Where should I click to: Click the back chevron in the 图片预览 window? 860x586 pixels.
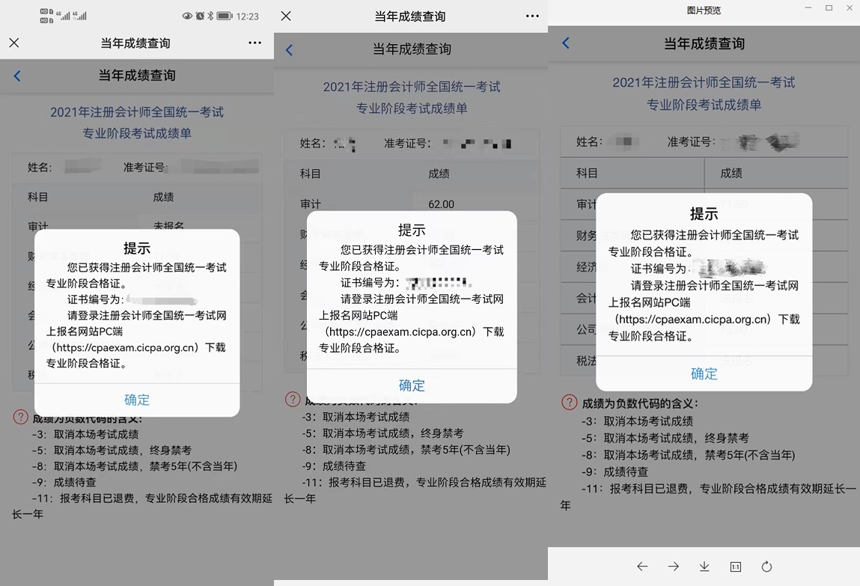tap(566, 43)
